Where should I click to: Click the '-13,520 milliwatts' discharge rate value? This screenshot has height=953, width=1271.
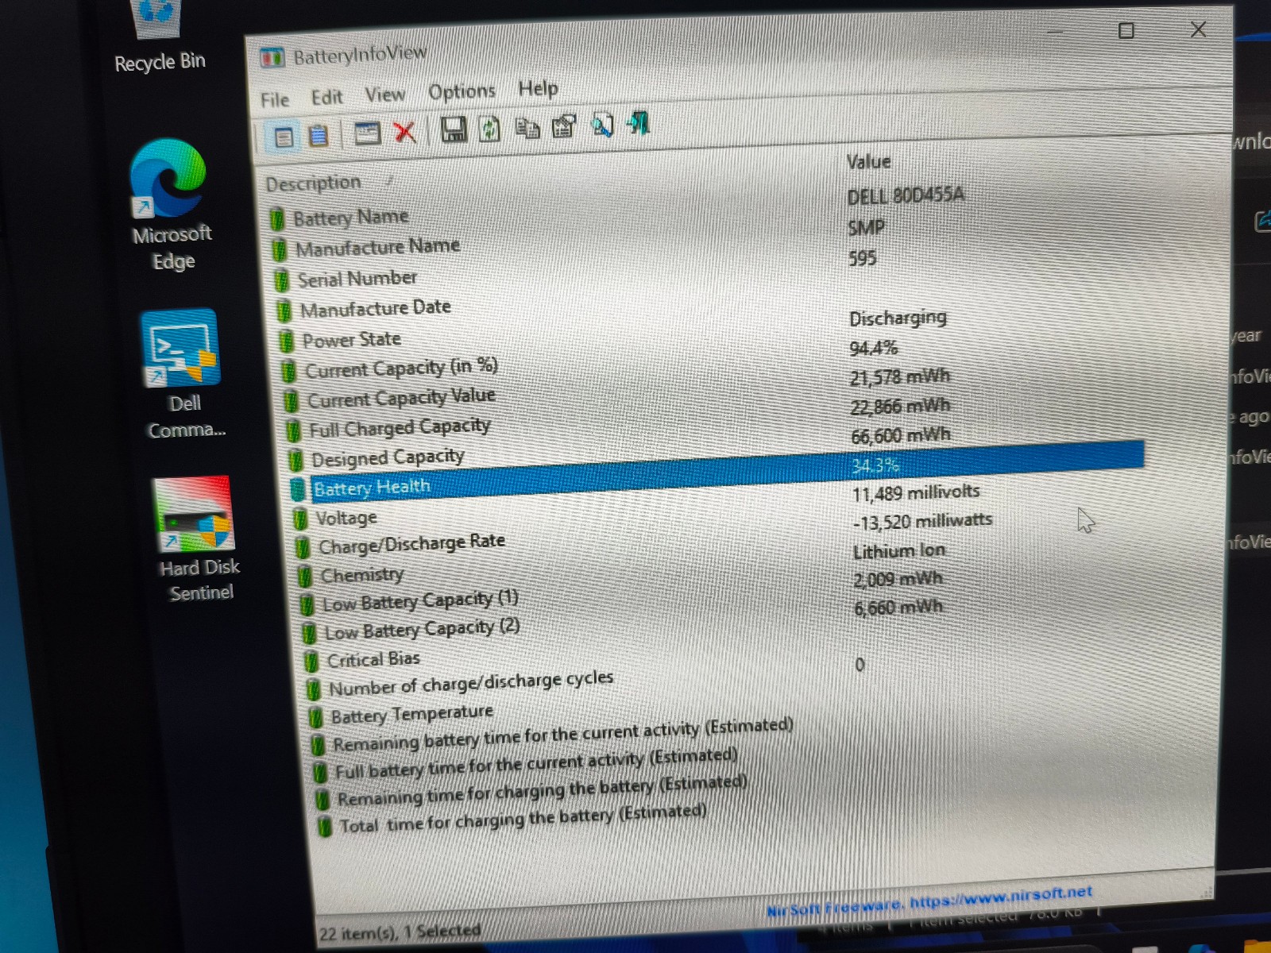point(923,522)
